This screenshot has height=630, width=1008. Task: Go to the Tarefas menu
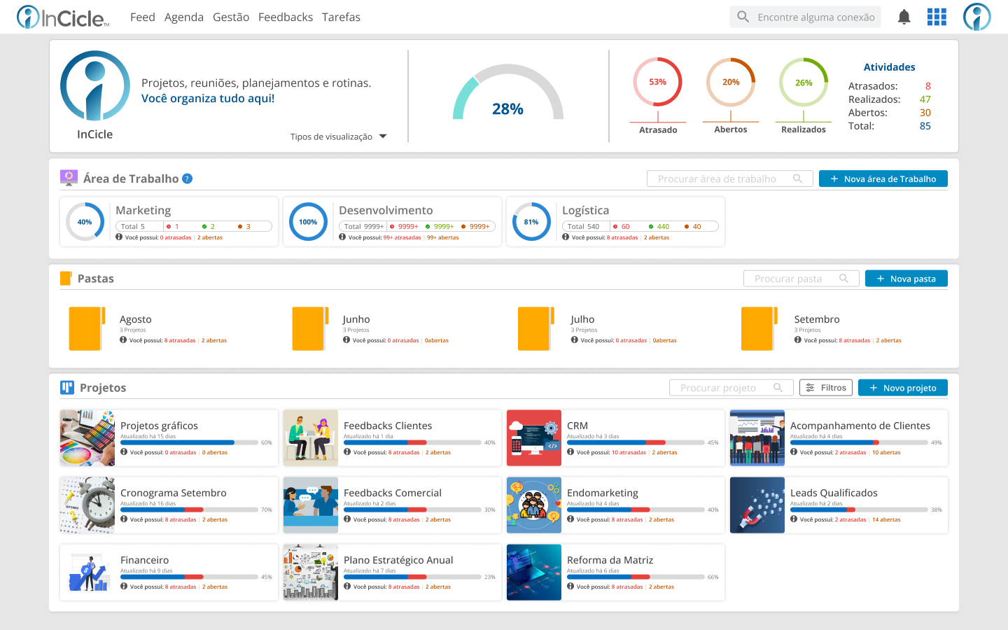coord(341,17)
